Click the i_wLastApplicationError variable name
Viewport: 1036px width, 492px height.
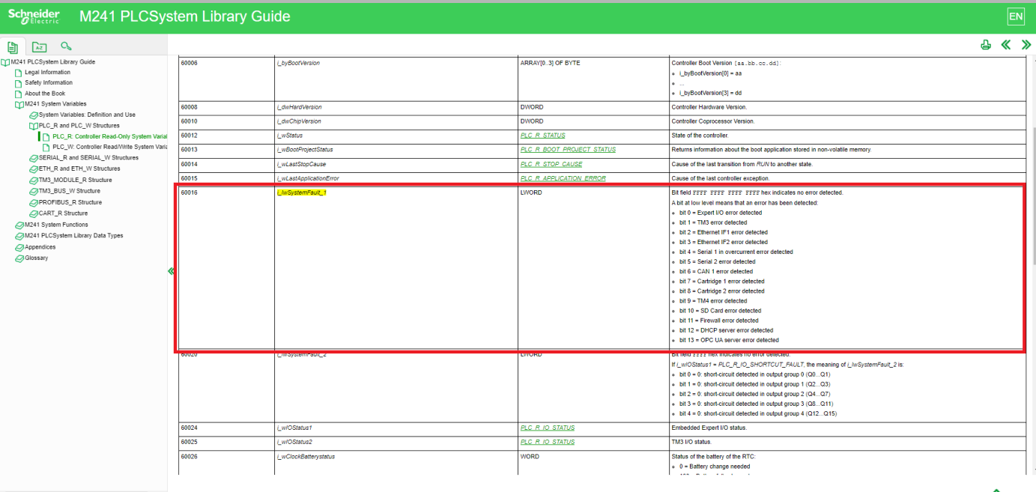point(308,178)
